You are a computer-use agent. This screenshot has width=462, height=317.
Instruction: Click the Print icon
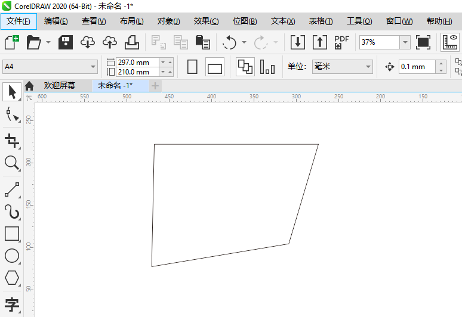131,42
